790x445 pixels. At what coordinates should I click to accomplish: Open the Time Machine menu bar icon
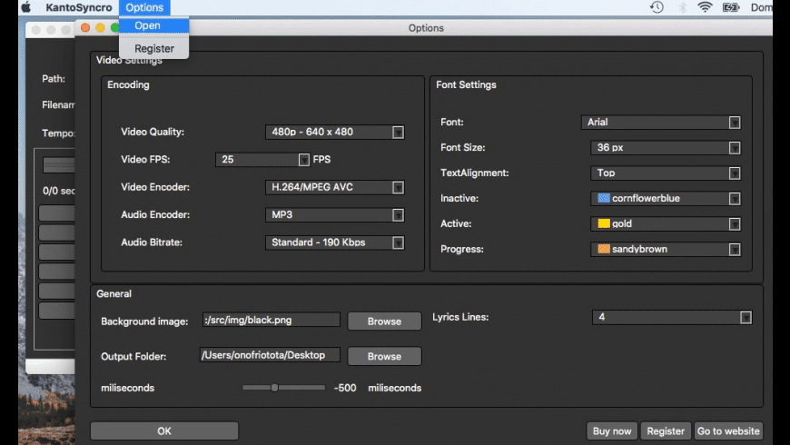click(x=657, y=7)
